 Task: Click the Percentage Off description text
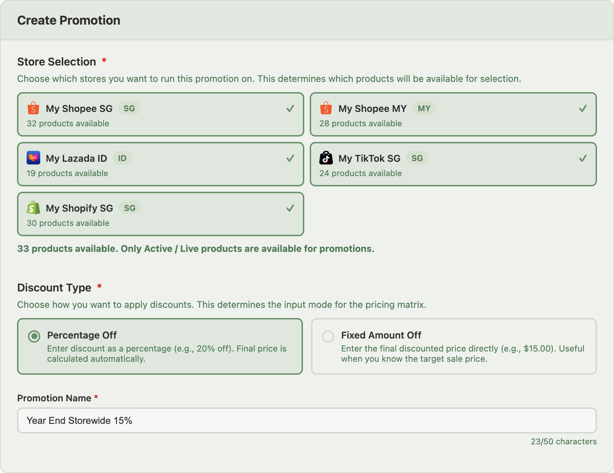click(167, 354)
